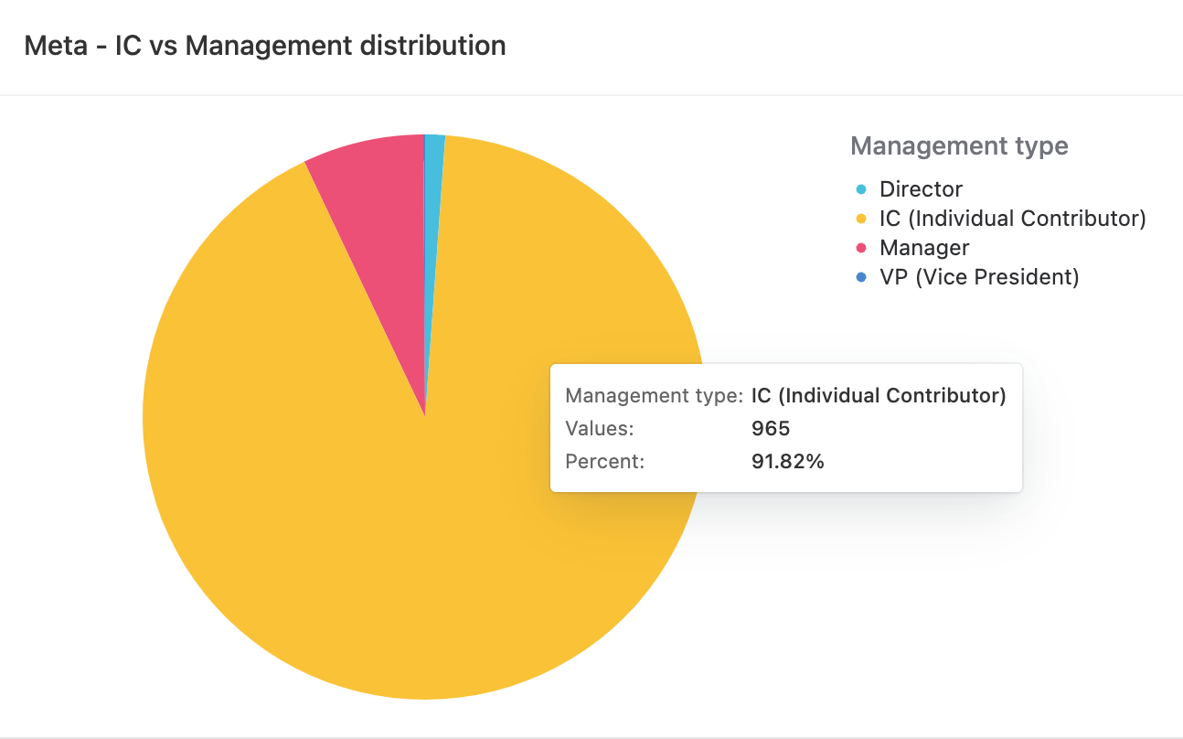This screenshot has width=1183, height=739.
Task: Toggle the VP (Vice President) legend entry
Action: pyautogui.click(x=968, y=277)
